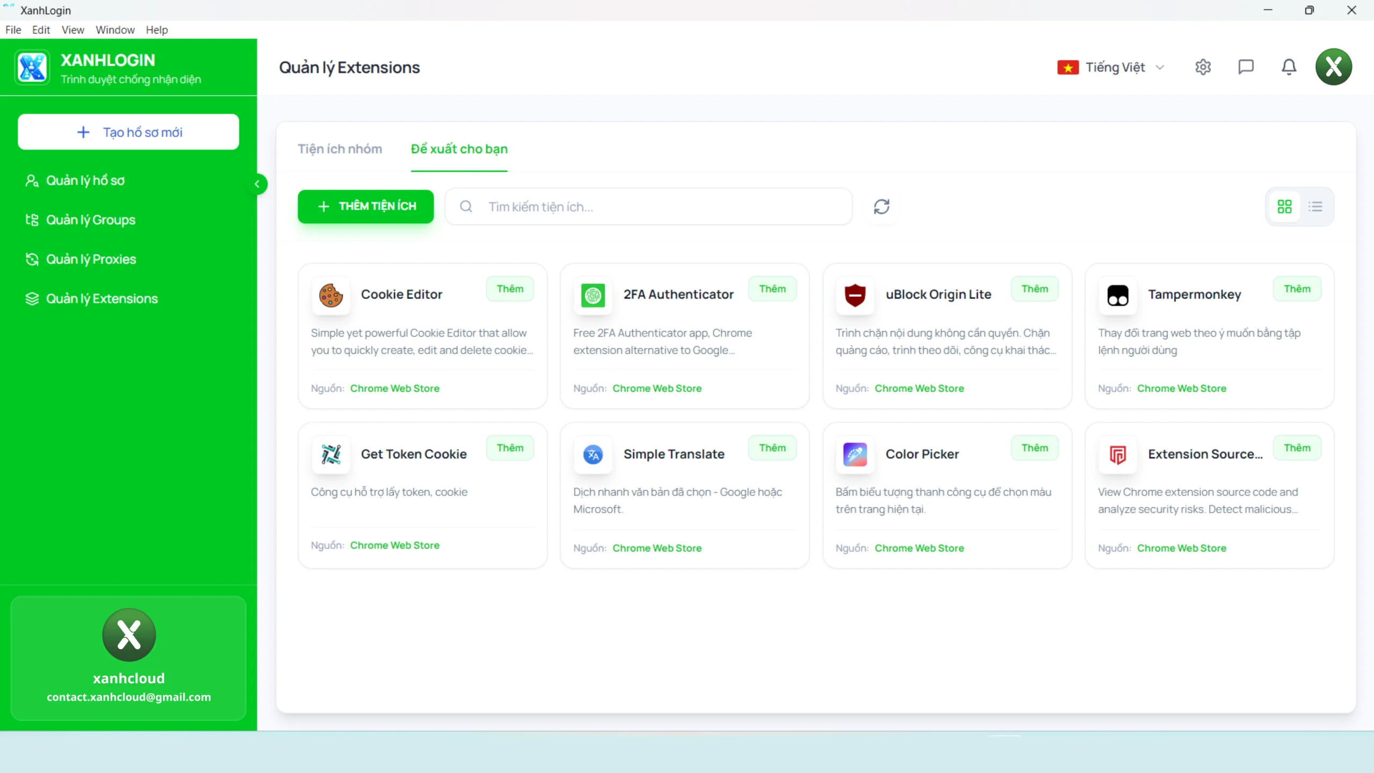1374x773 pixels.
Task: Refresh the extensions list
Action: click(881, 207)
